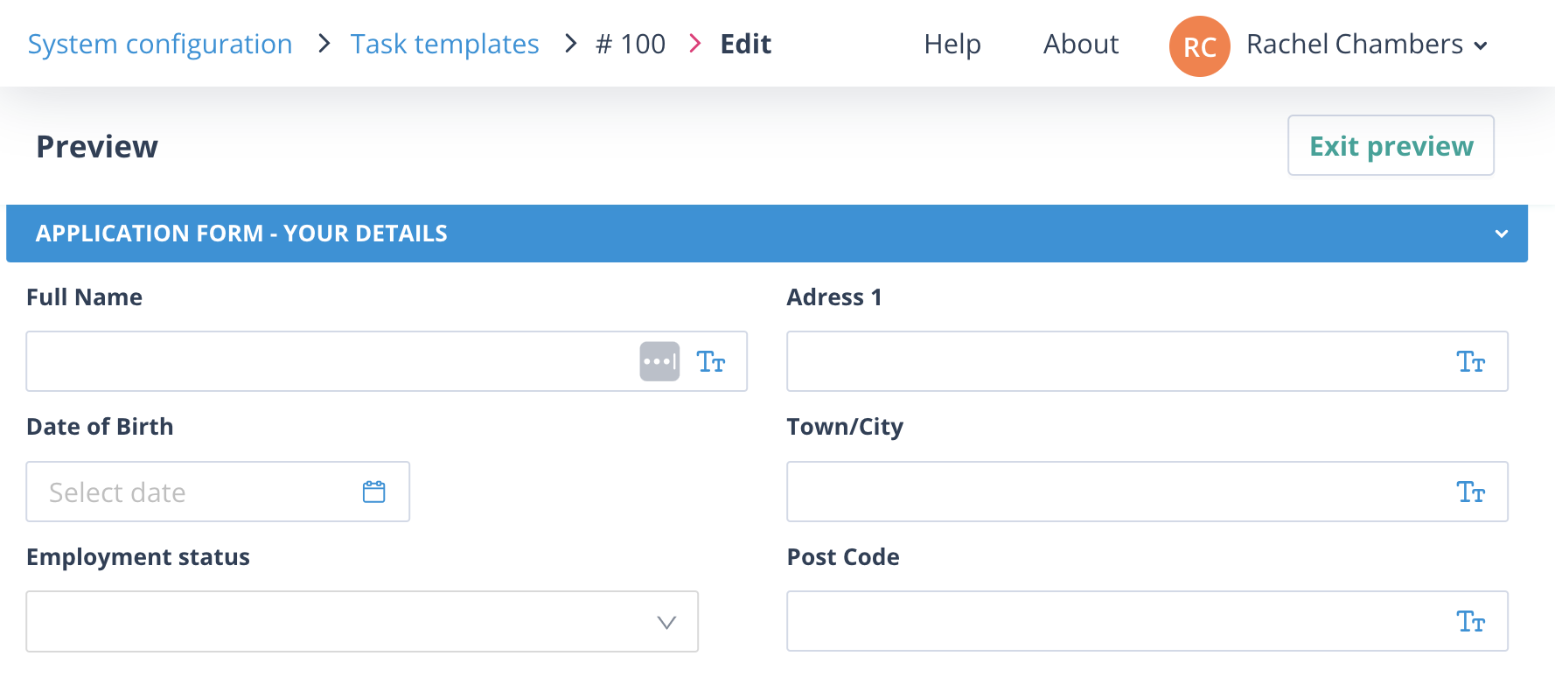Open the About menu item
This screenshot has height=677, width=1555.
pyautogui.click(x=1081, y=44)
